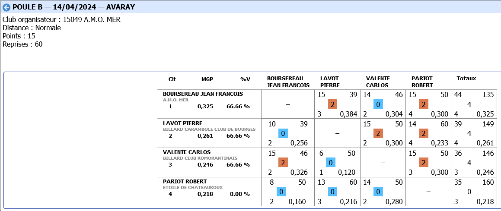This screenshot has width=501, height=211.
Task: Click player name PARIOT ROBERT in fourth row
Action: click(185, 181)
